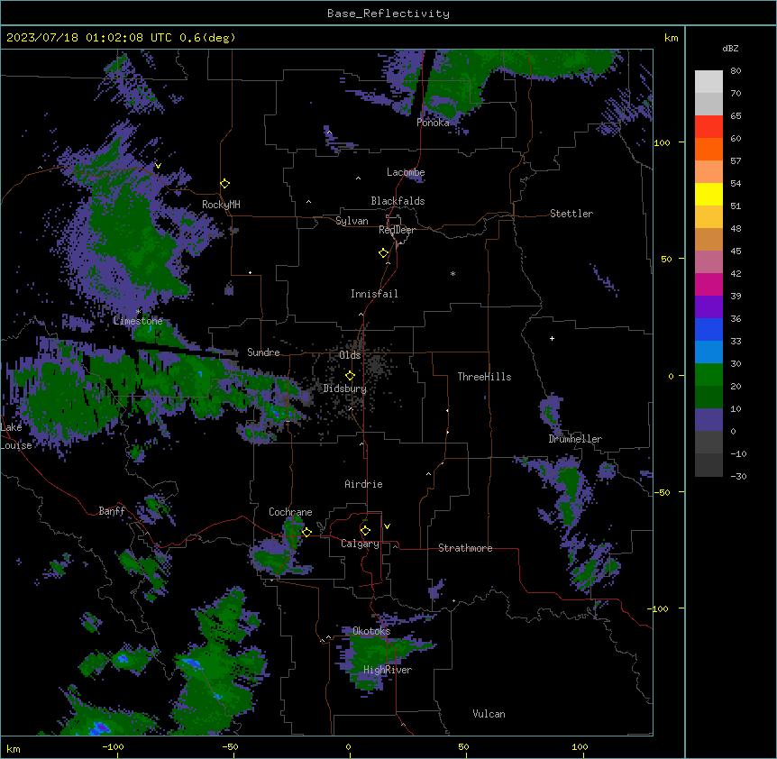The image size is (777, 759).
Task: Click the Drumheller label
Action: pyautogui.click(x=575, y=439)
